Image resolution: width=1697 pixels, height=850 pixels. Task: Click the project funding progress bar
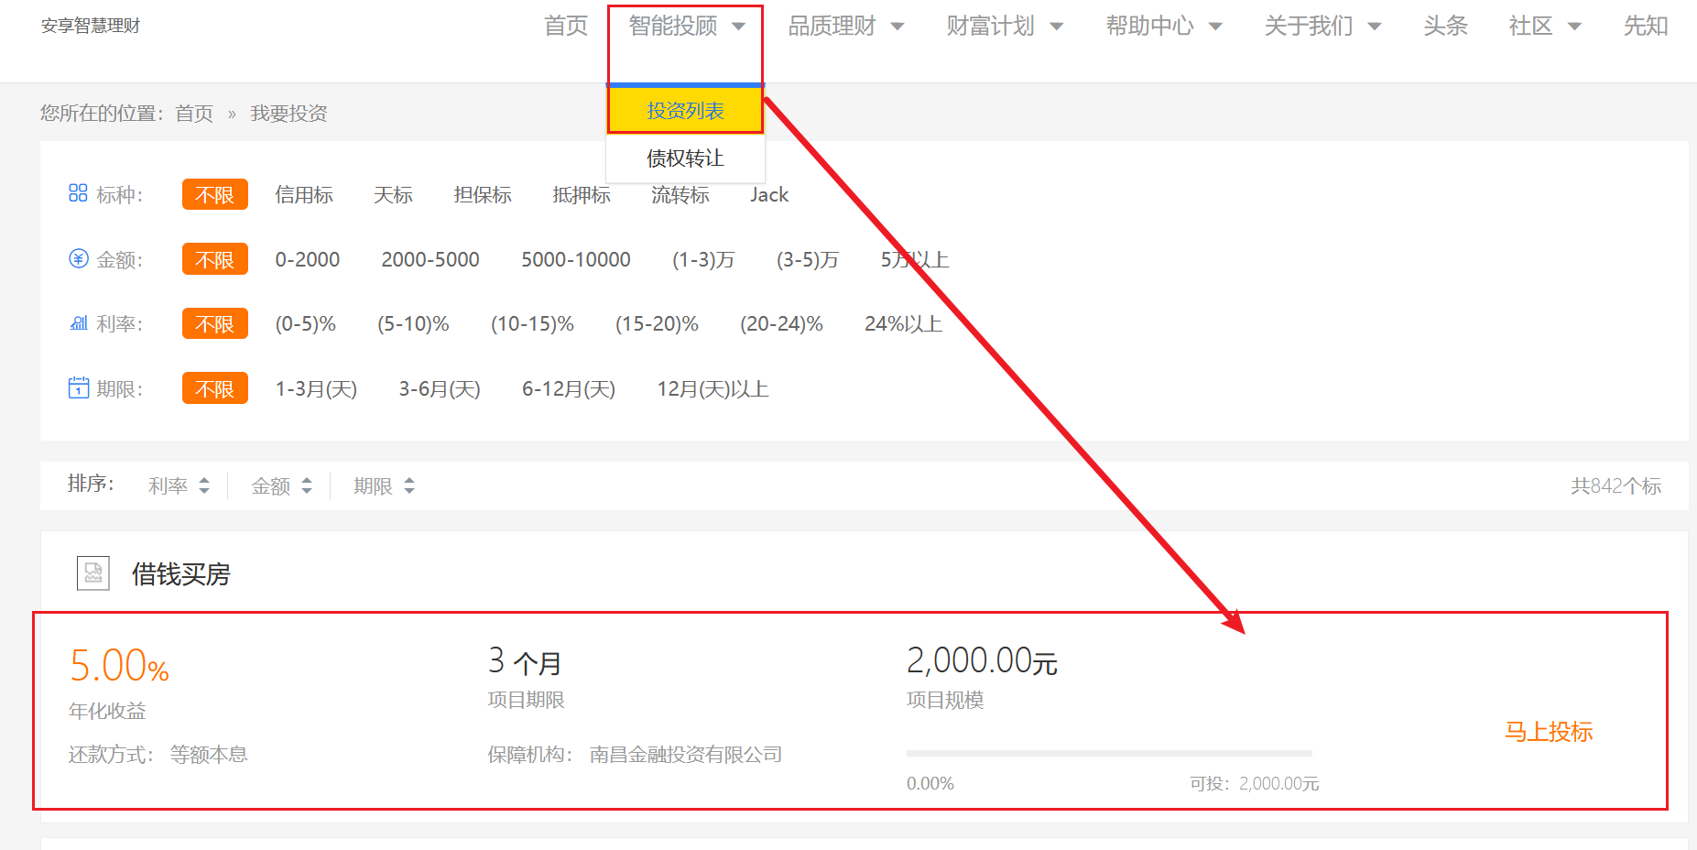[x=1109, y=753]
